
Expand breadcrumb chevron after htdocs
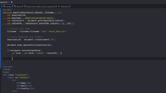(x=23, y=6)
